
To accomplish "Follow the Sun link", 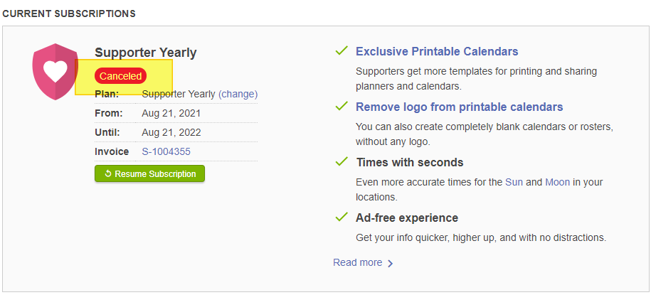I will coord(514,182).
